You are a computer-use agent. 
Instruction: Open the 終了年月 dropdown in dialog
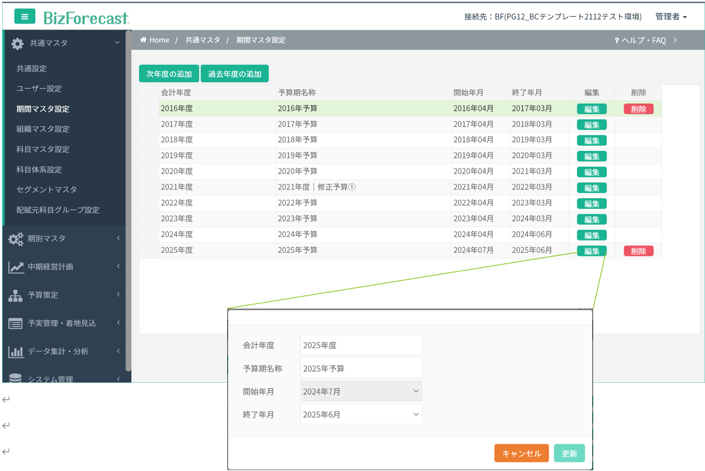[361, 414]
